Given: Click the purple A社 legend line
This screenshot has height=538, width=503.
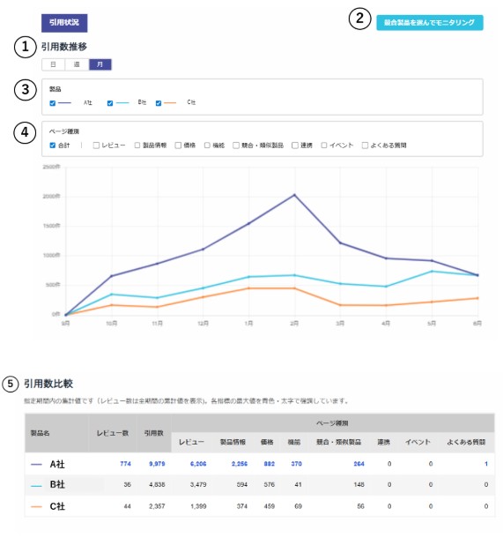Looking at the screenshot, I should [x=65, y=103].
